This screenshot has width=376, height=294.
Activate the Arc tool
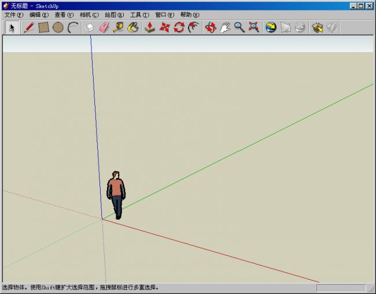click(73, 27)
